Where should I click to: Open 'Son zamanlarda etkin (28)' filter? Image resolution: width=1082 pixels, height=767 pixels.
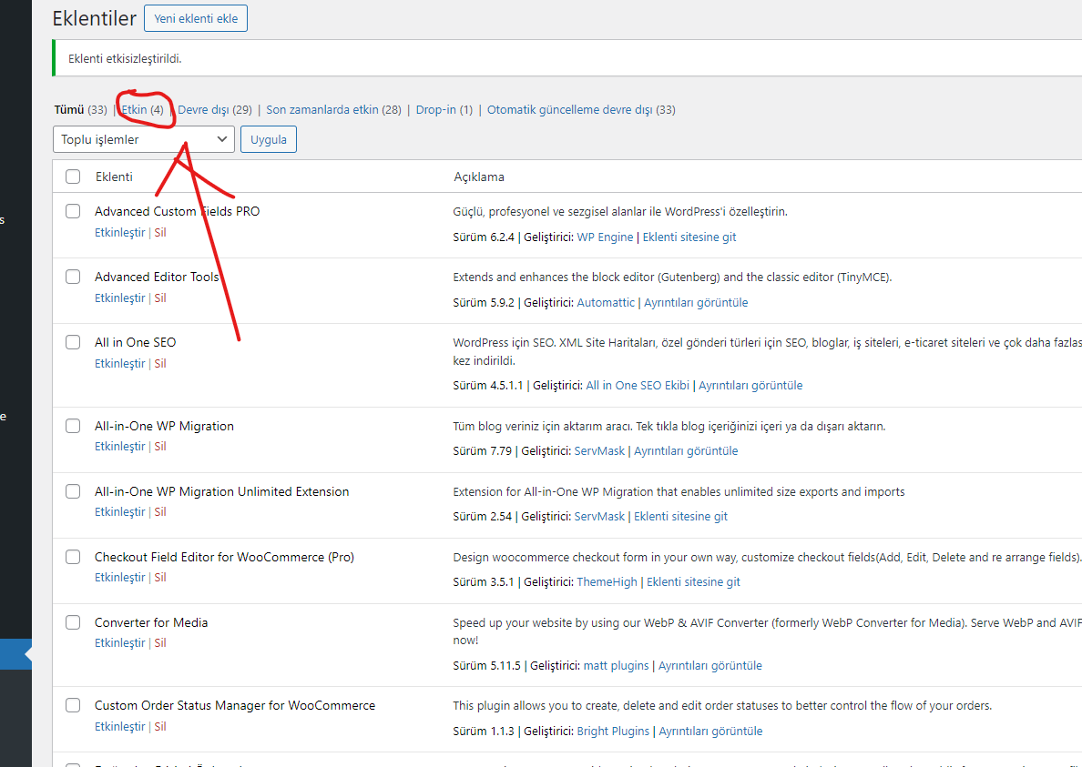[333, 109]
